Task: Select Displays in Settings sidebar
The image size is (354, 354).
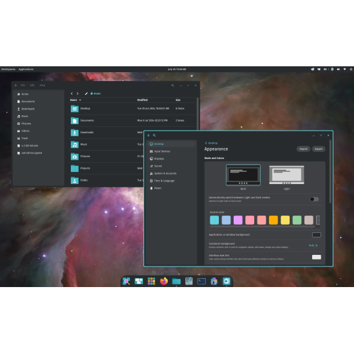Action: (x=172, y=159)
